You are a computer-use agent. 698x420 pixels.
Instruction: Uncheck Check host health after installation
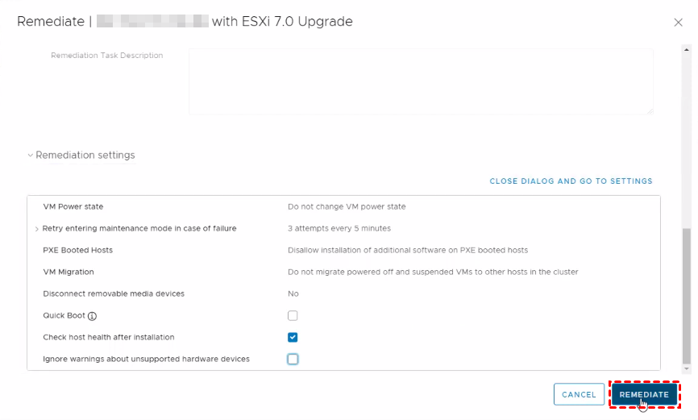(293, 337)
